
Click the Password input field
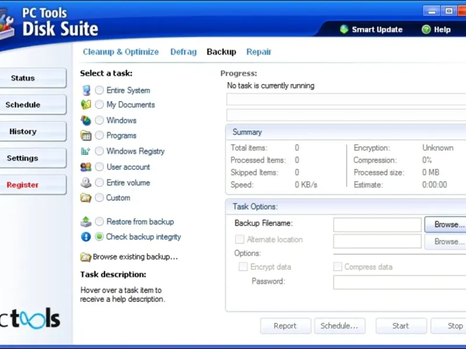tap(400, 282)
